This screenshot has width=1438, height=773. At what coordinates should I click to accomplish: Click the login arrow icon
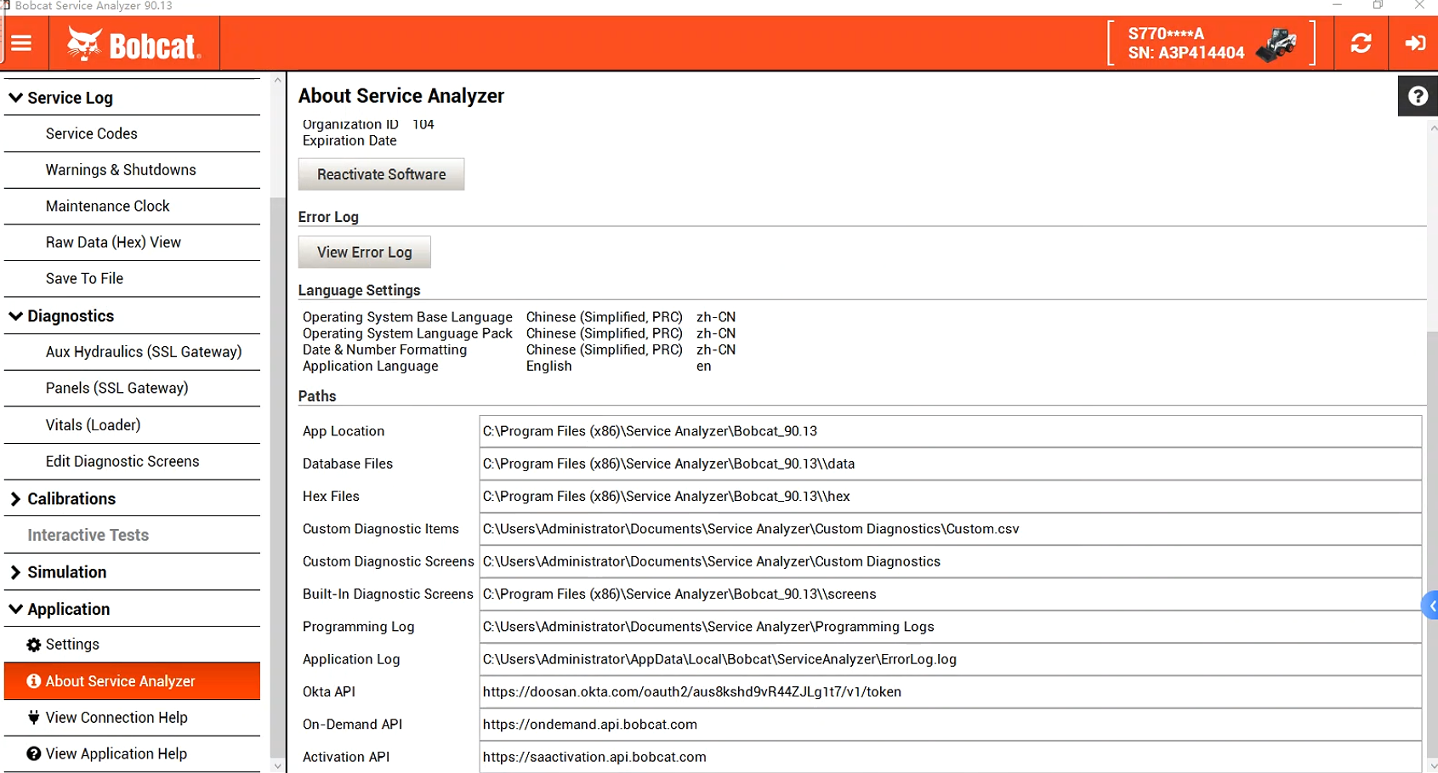pyautogui.click(x=1415, y=43)
